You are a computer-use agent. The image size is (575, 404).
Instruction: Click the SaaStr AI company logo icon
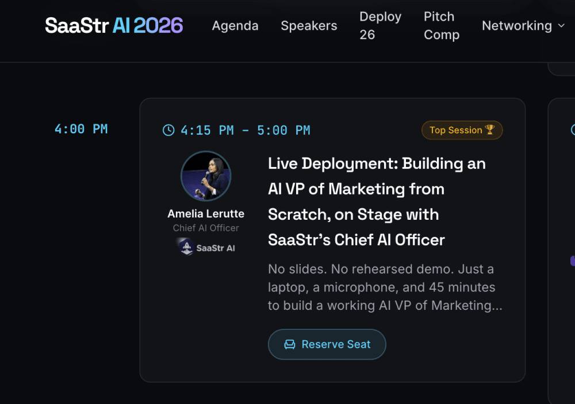click(x=186, y=247)
